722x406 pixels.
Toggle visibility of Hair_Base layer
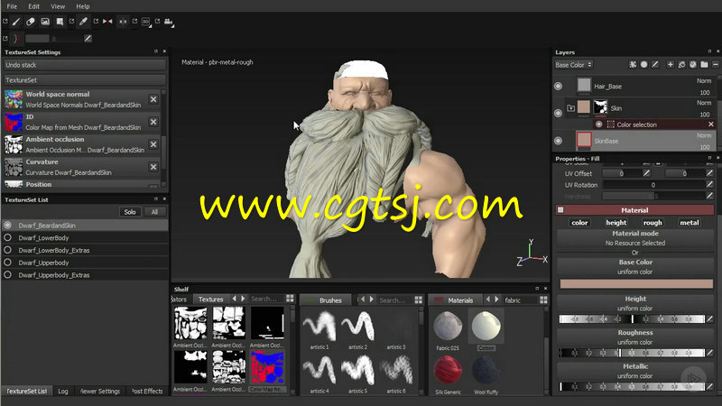pos(558,86)
